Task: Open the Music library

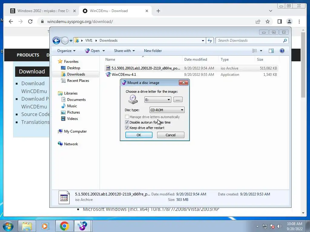Action: pyautogui.click(x=72, y=106)
